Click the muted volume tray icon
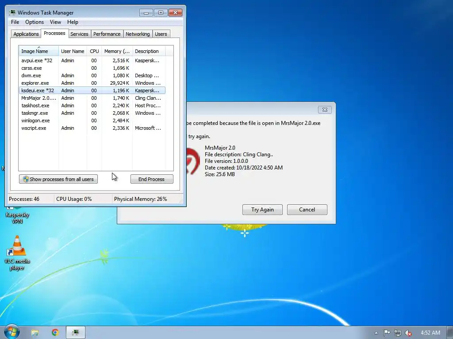The image size is (453, 339). [x=408, y=333]
